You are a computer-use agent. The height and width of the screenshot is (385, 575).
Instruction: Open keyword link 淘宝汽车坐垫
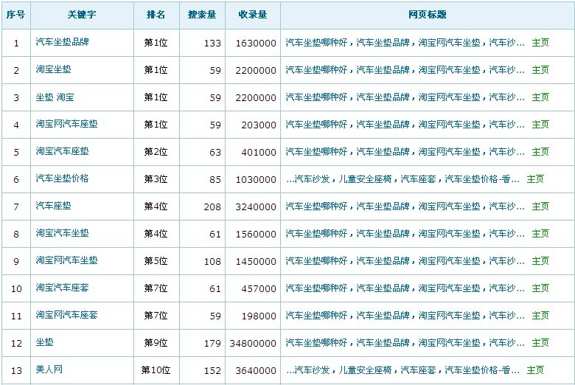tap(63, 233)
